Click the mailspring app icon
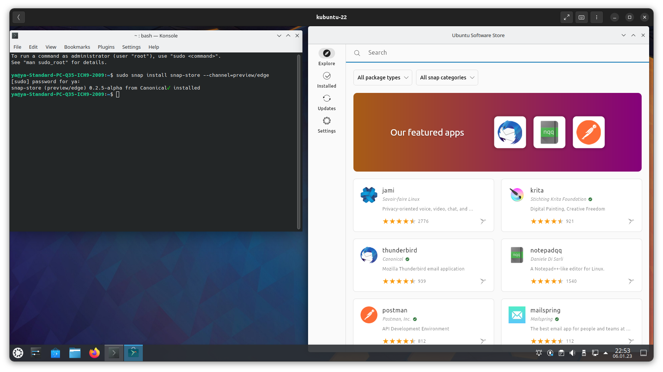Image resolution: width=663 pixels, height=372 pixels. pyautogui.click(x=517, y=315)
